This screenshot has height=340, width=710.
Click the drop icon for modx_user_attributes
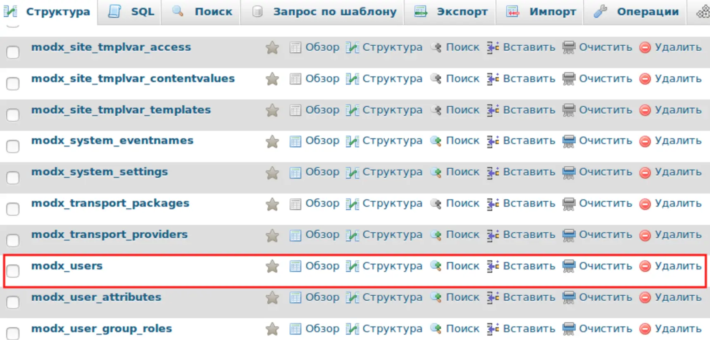pyautogui.click(x=645, y=298)
